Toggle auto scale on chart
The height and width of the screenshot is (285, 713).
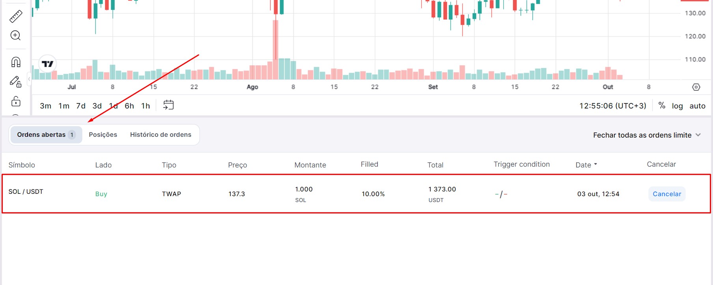[x=697, y=106]
